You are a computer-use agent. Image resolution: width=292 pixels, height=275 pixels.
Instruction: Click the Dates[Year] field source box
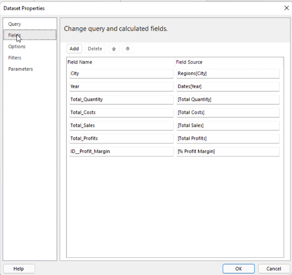coord(228,86)
